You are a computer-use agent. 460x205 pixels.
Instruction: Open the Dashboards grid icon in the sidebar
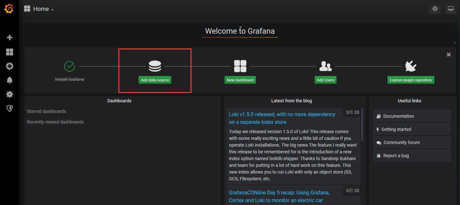[x=10, y=52]
